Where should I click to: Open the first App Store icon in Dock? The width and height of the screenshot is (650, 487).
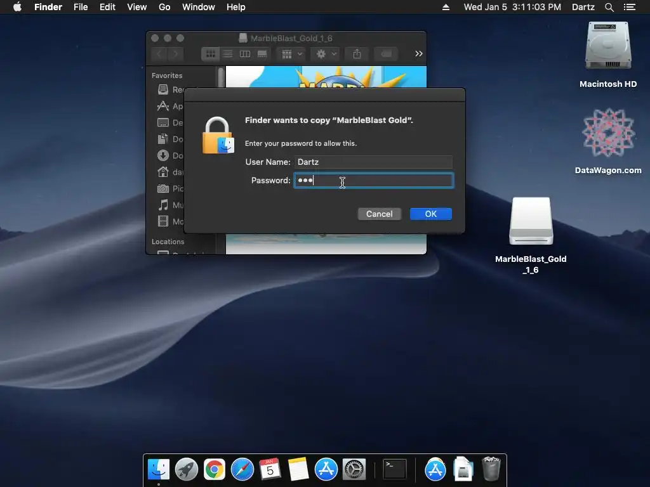pyautogui.click(x=326, y=469)
